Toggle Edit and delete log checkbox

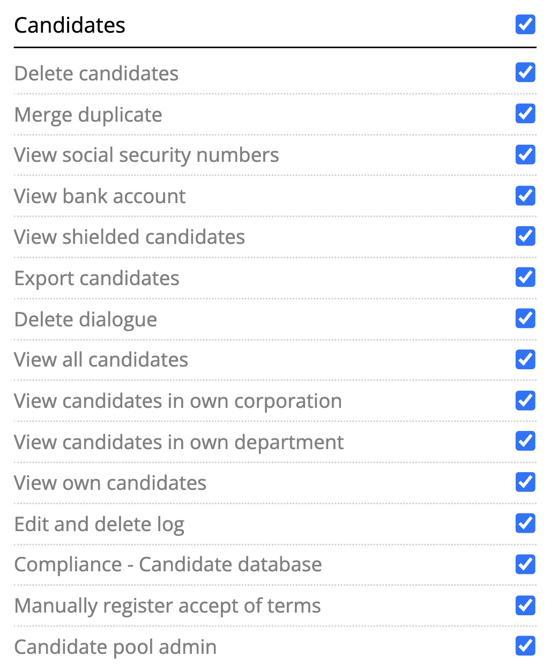click(x=525, y=523)
